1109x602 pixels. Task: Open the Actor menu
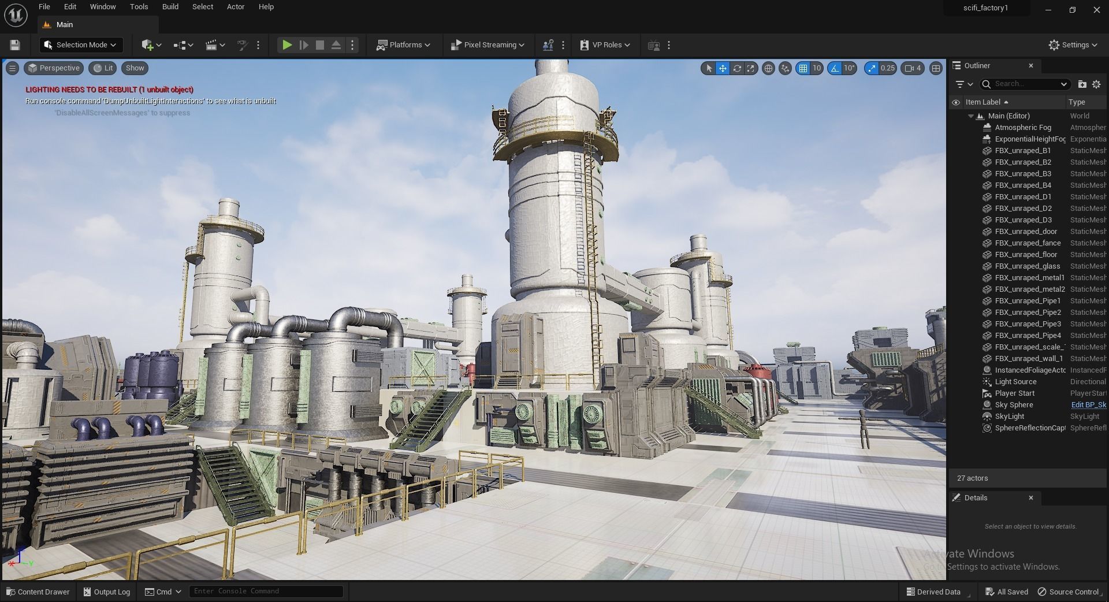[236, 7]
